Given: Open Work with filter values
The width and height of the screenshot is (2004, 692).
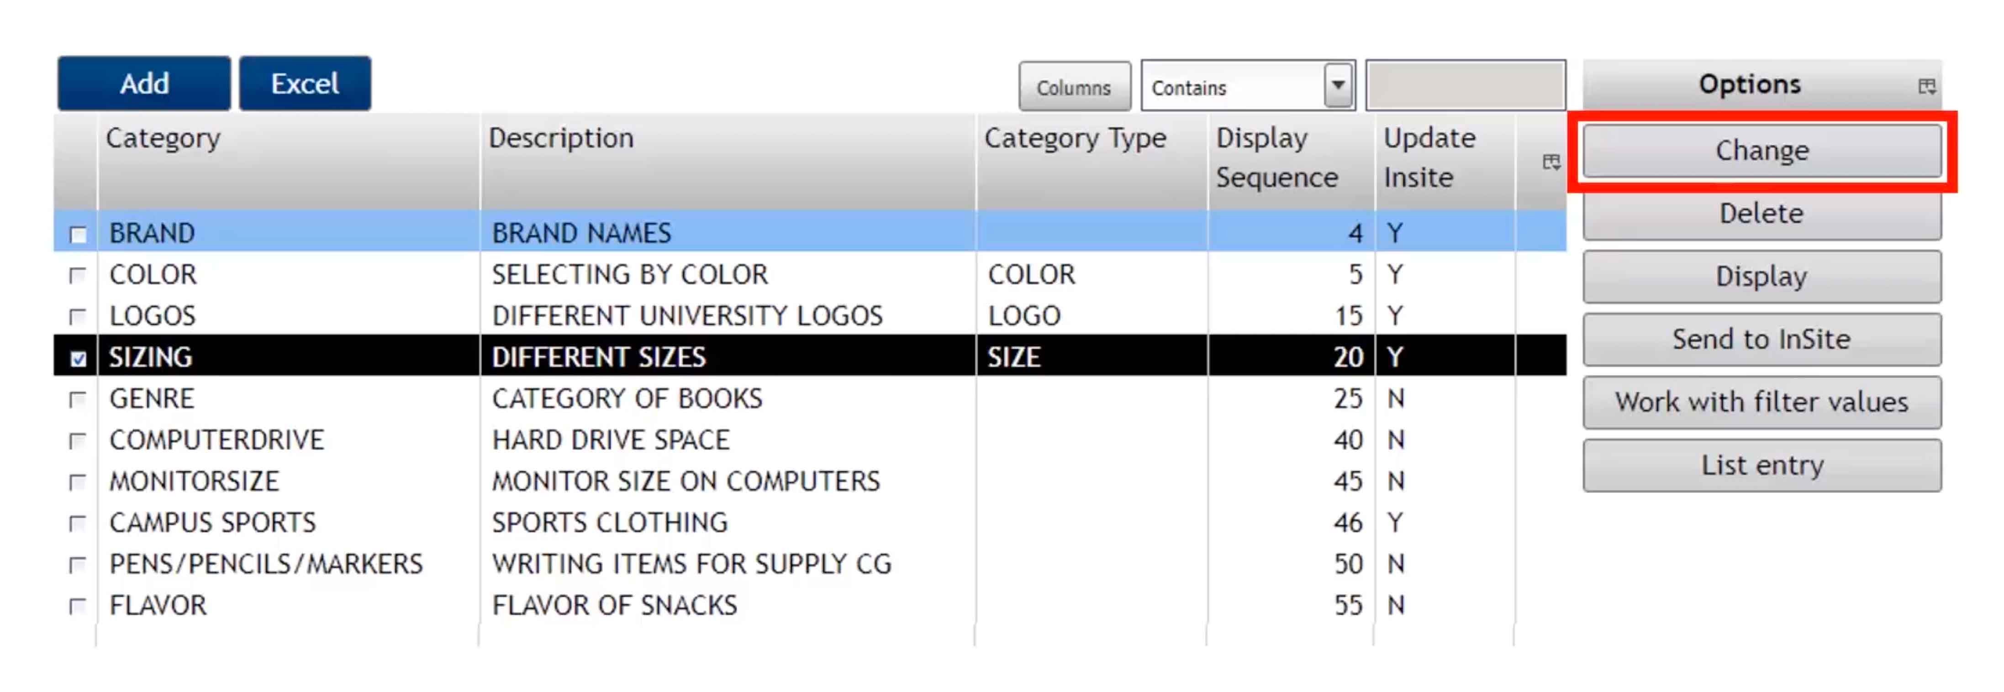Looking at the screenshot, I should click(1761, 402).
